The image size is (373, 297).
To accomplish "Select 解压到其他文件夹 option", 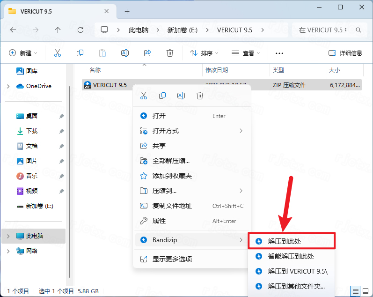I will (292, 286).
